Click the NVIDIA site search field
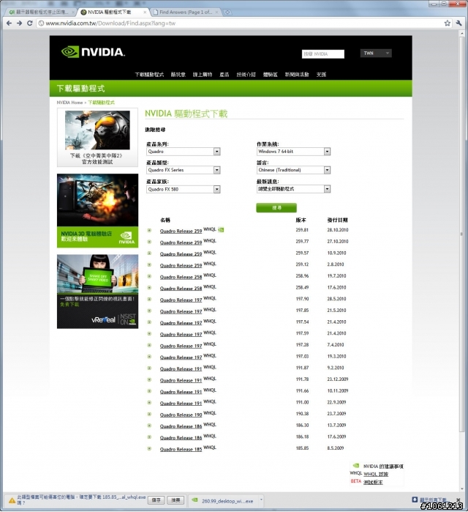The height and width of the screenshot is (512, 468). [323, 54]
